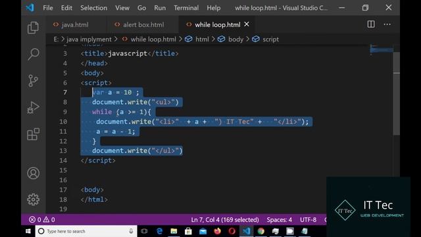Open File Explorer from taskbar
Viewport: 421px width, 237px height.
point(174,231)
